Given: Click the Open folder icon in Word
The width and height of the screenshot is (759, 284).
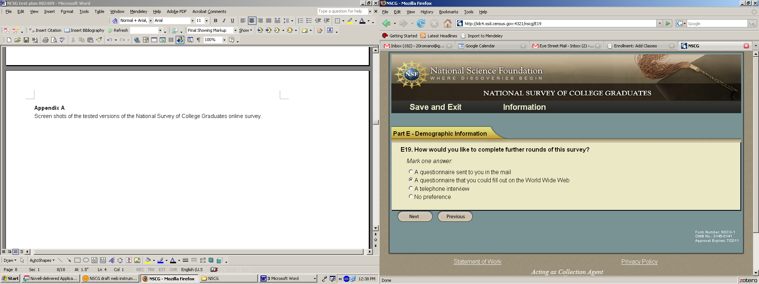Looking at the screenshot, I should [x=17, y=40].
